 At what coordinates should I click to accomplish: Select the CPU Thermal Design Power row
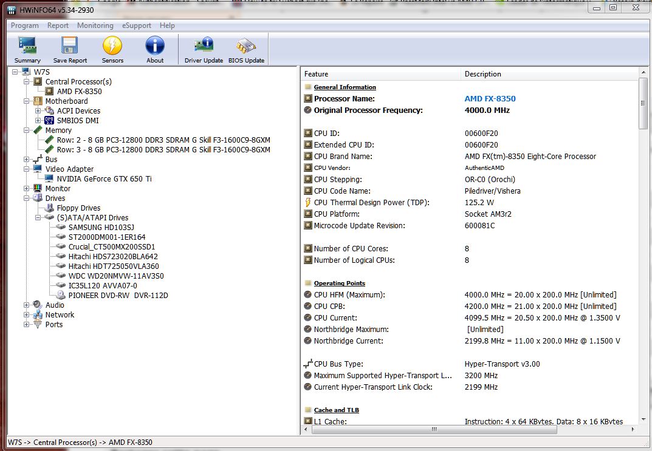470,202
